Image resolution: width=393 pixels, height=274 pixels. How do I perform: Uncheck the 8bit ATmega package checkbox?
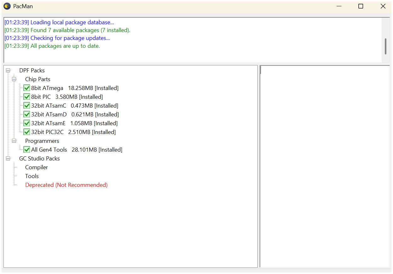(27, 88)
